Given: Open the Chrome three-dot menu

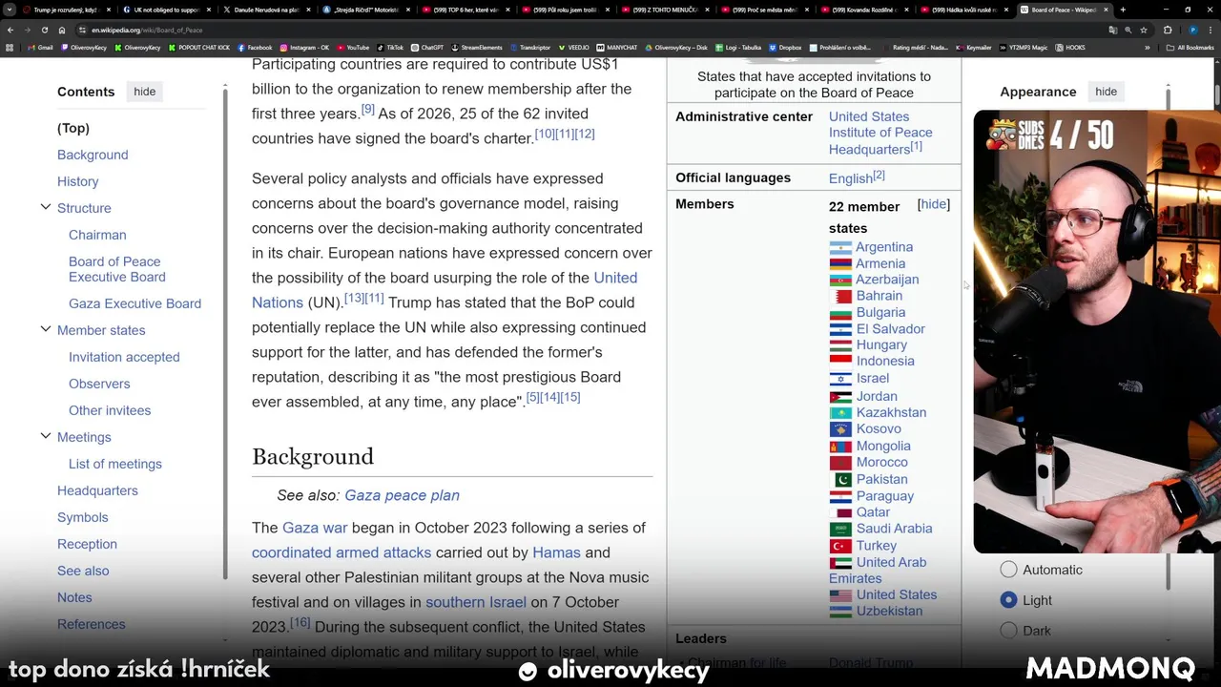Looking at the screenshot, I should [x=1210, y=30].
